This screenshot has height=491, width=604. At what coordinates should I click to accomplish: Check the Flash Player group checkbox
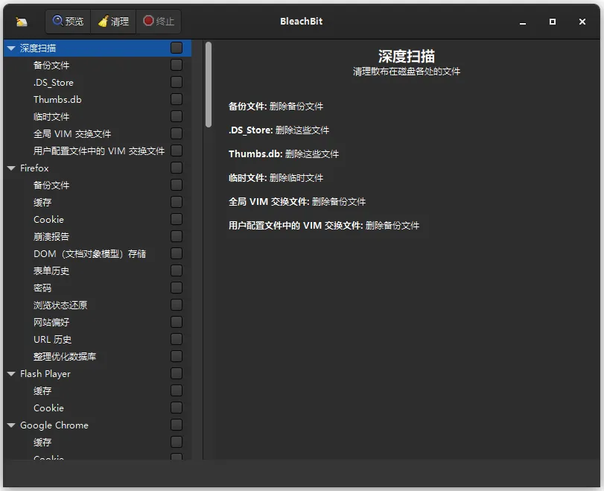[177, 373]
